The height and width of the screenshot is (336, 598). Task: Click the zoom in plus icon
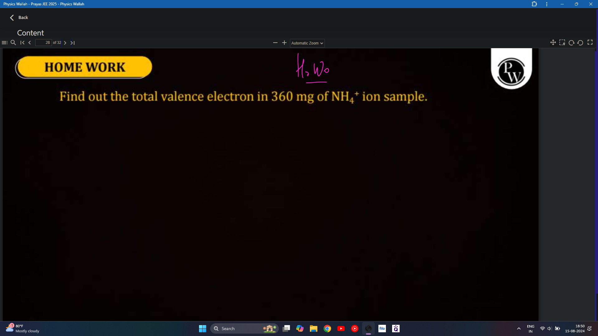click(x=285, y=43)
